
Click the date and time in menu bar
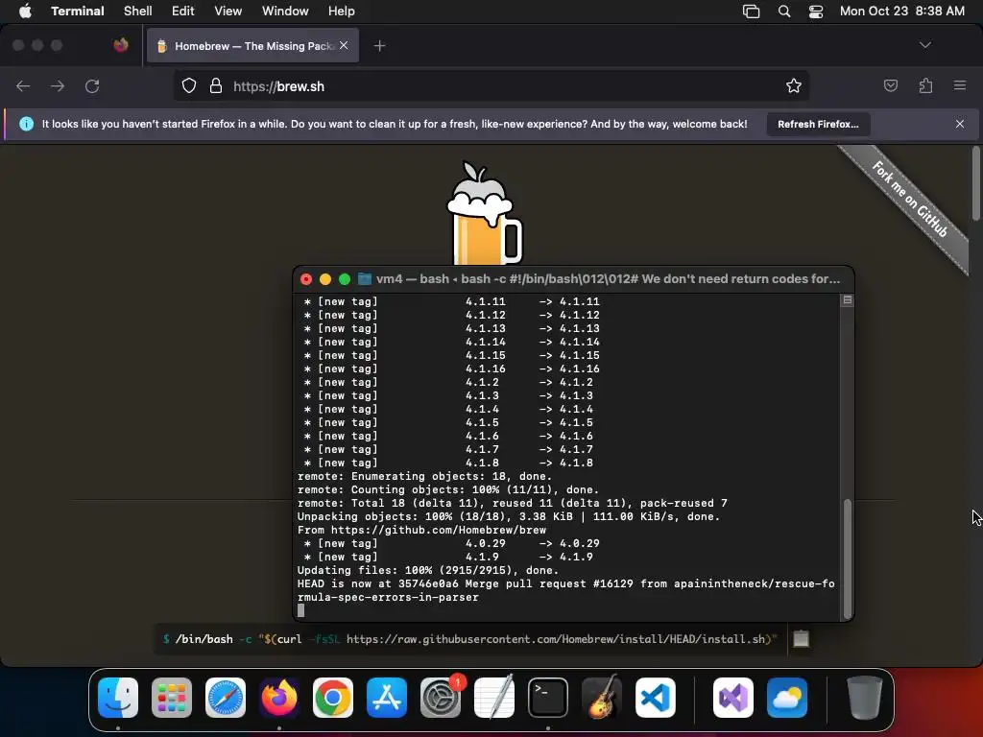(x=902, y=11)
